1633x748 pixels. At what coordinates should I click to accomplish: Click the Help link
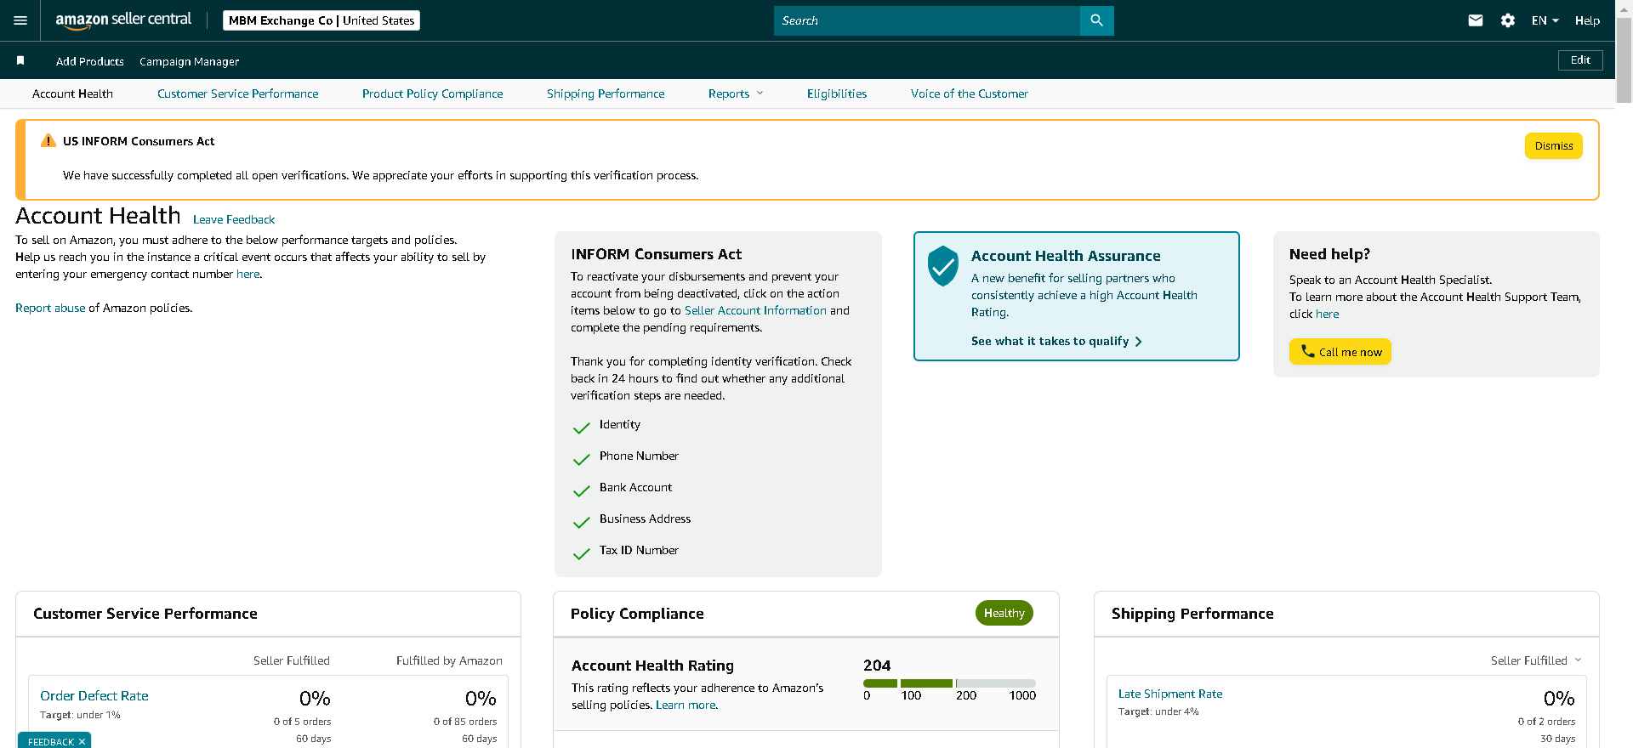pos(1587,20)
